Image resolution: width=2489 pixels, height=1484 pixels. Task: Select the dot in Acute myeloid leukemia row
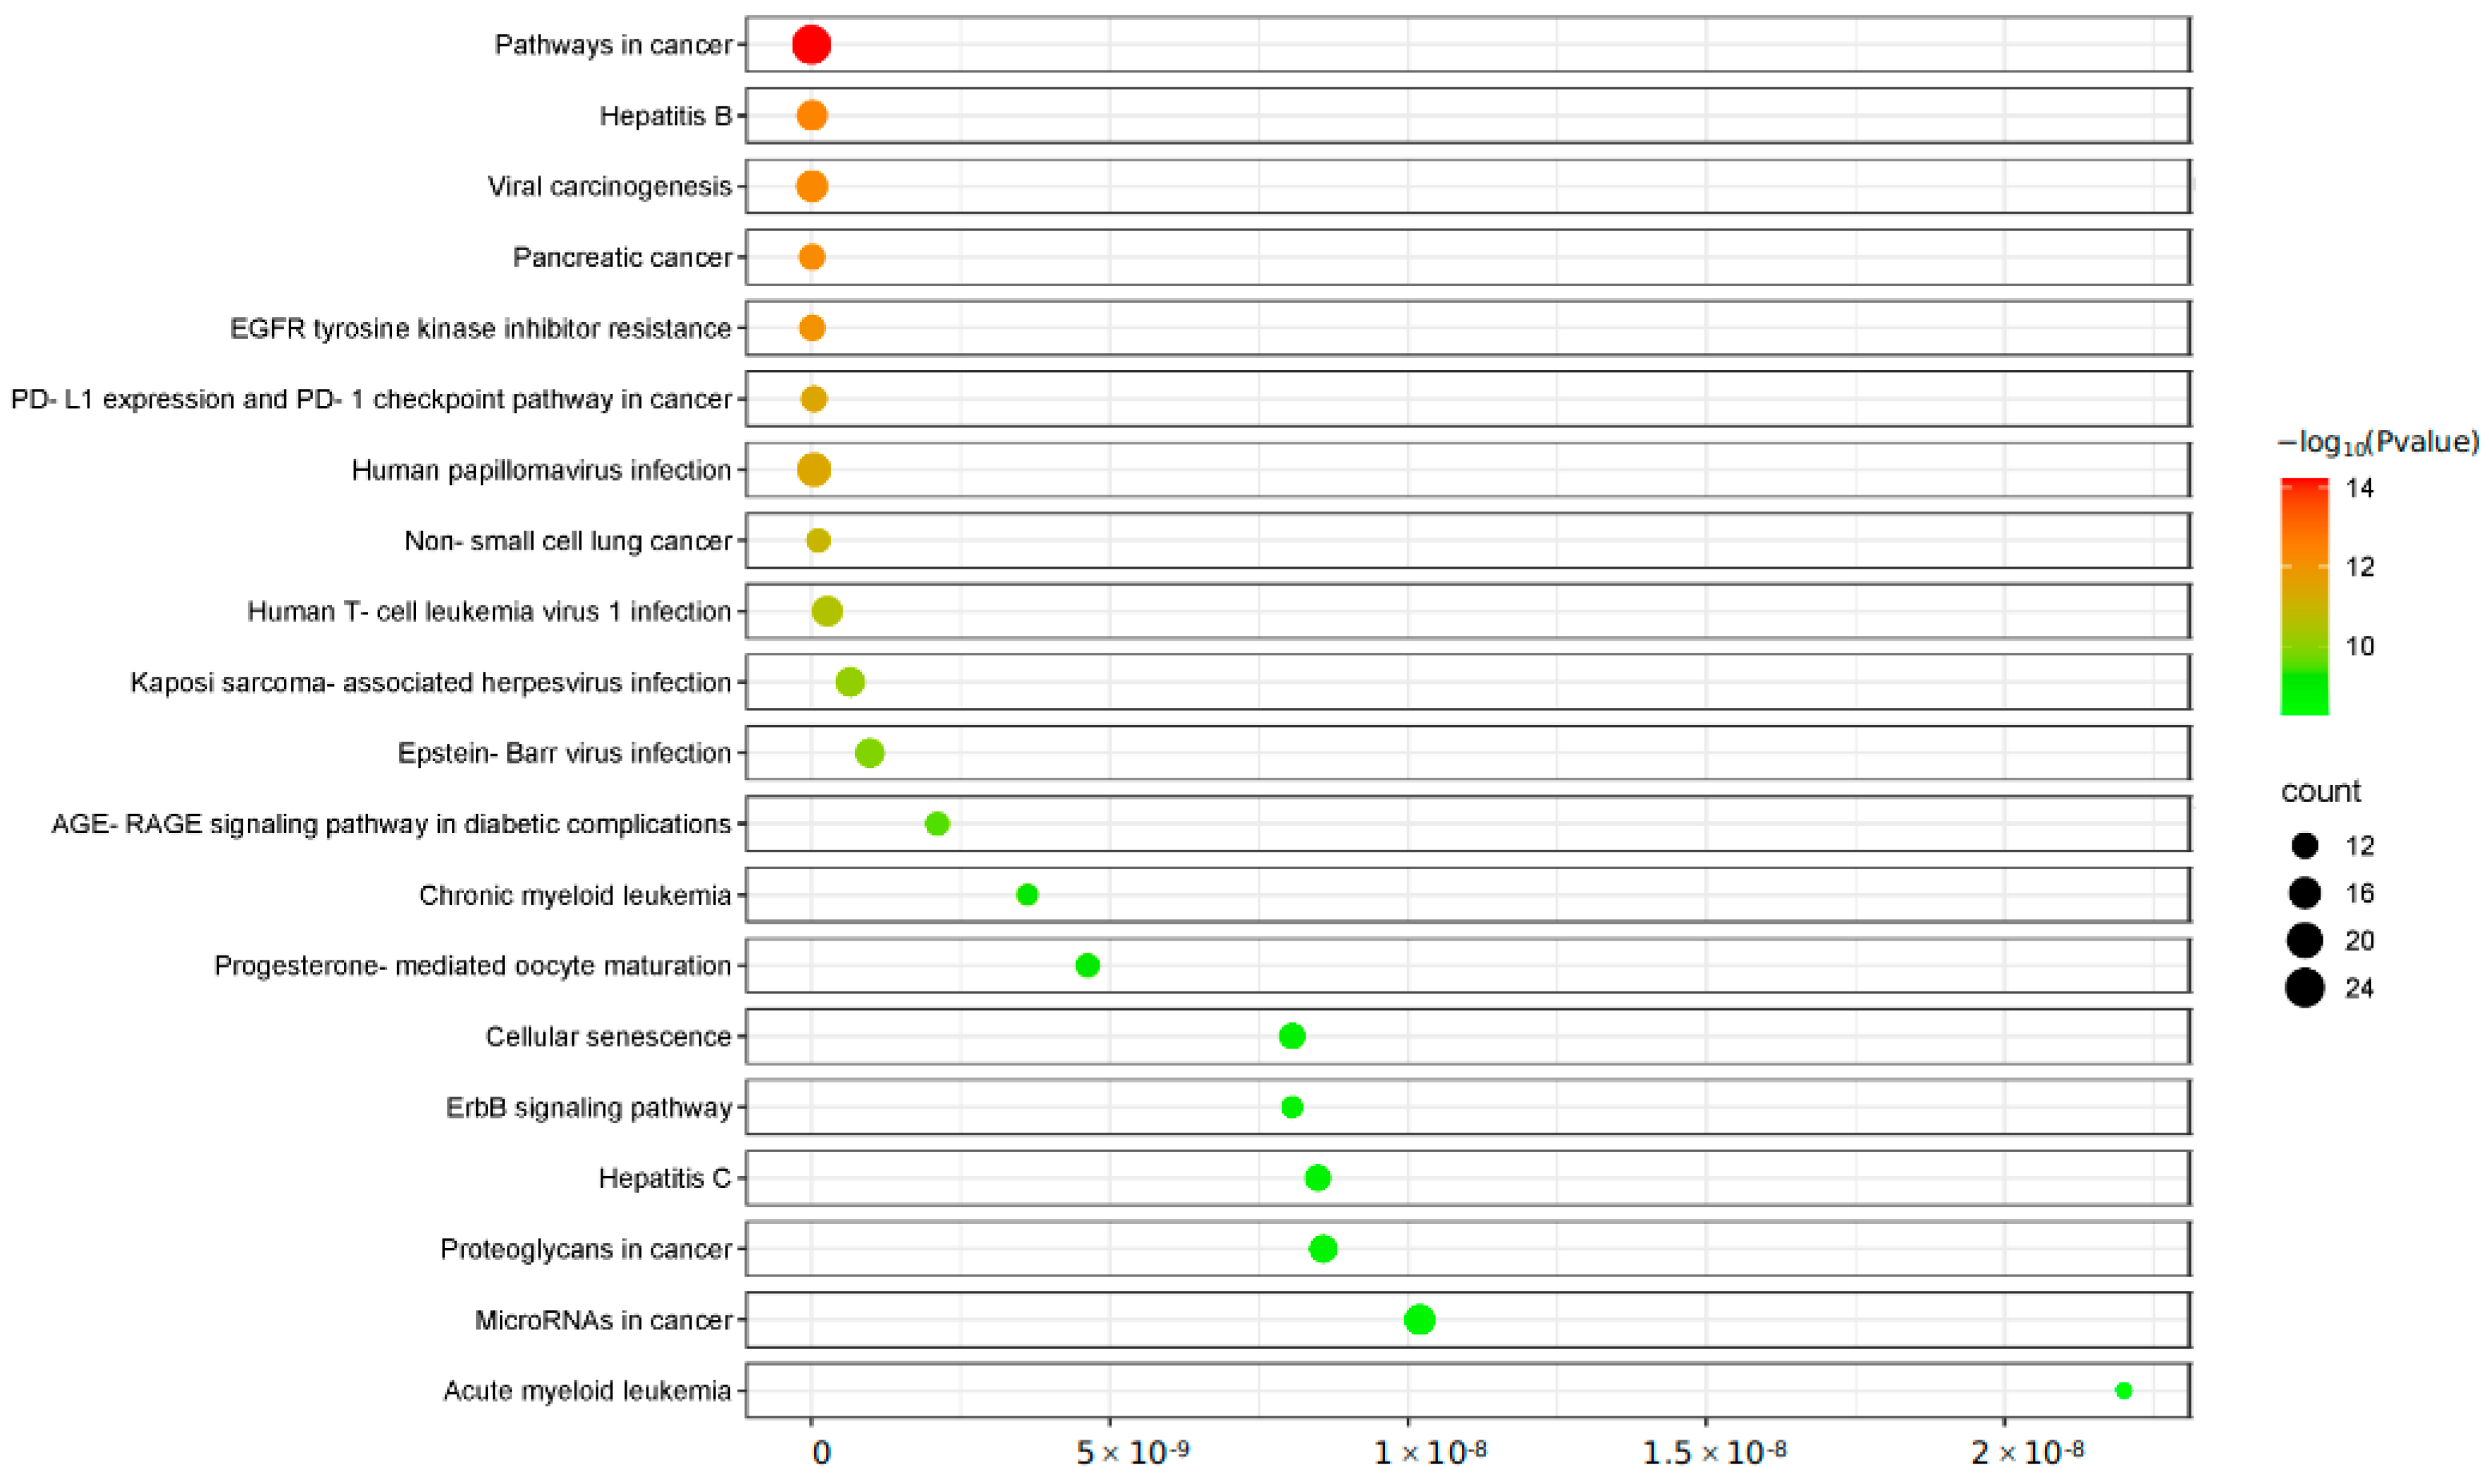2124,1391
